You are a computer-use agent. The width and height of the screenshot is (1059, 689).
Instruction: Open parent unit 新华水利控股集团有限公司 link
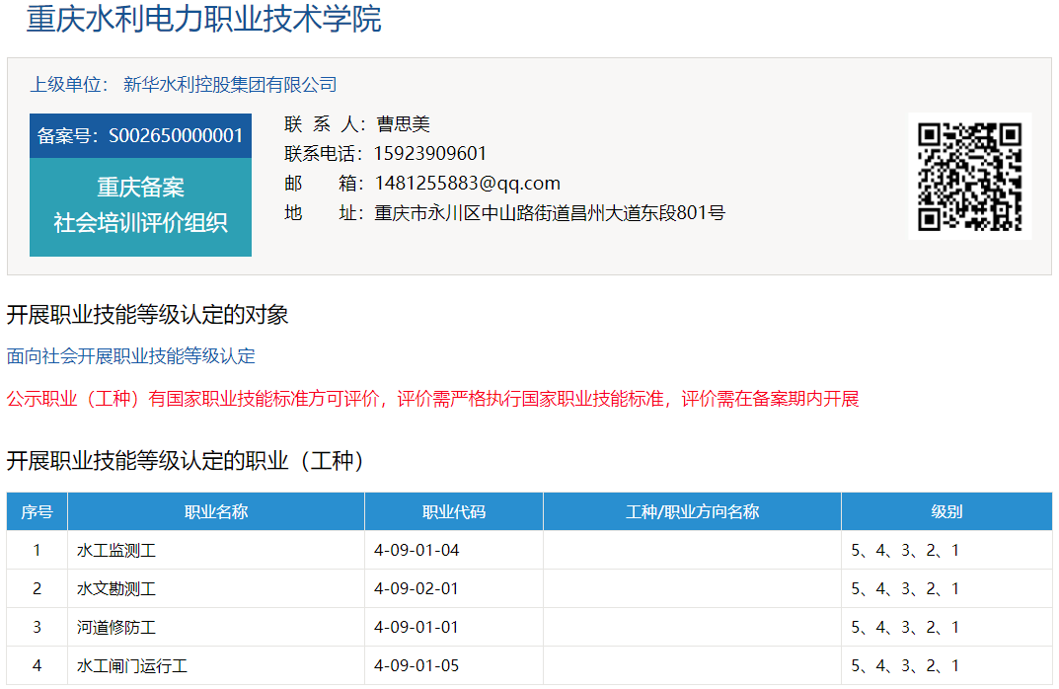[x=230, y=85]
